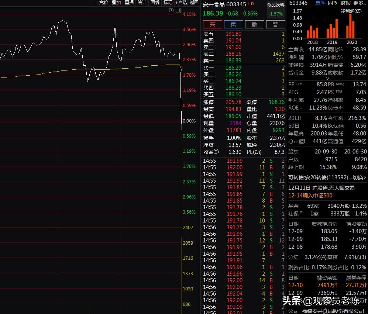Click the PE TTM value 85.8
Screen dimensions: 368x314
tap(322, 84)
